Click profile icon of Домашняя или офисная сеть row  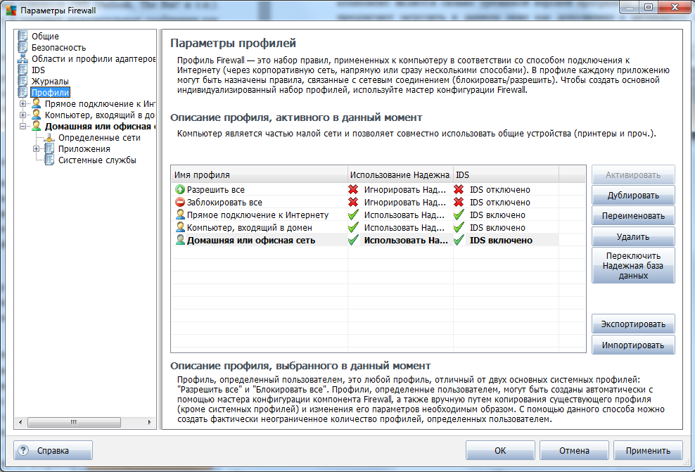tap(180, 240)
